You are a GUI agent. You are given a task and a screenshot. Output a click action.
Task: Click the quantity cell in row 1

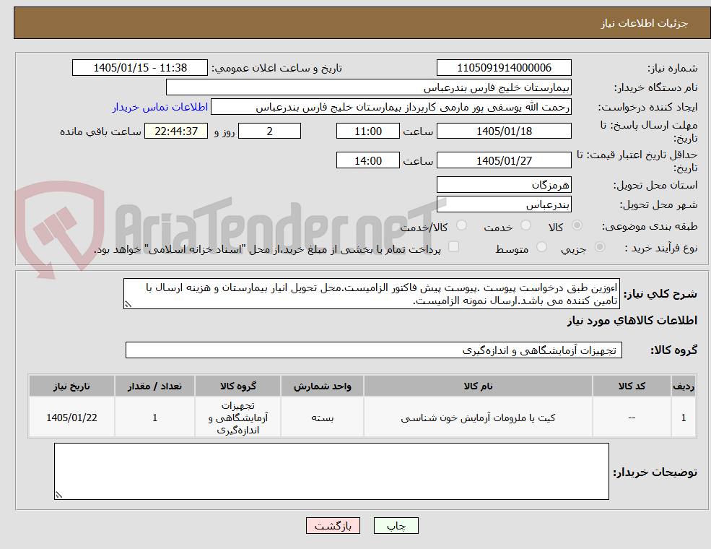(x=154, y=418)
